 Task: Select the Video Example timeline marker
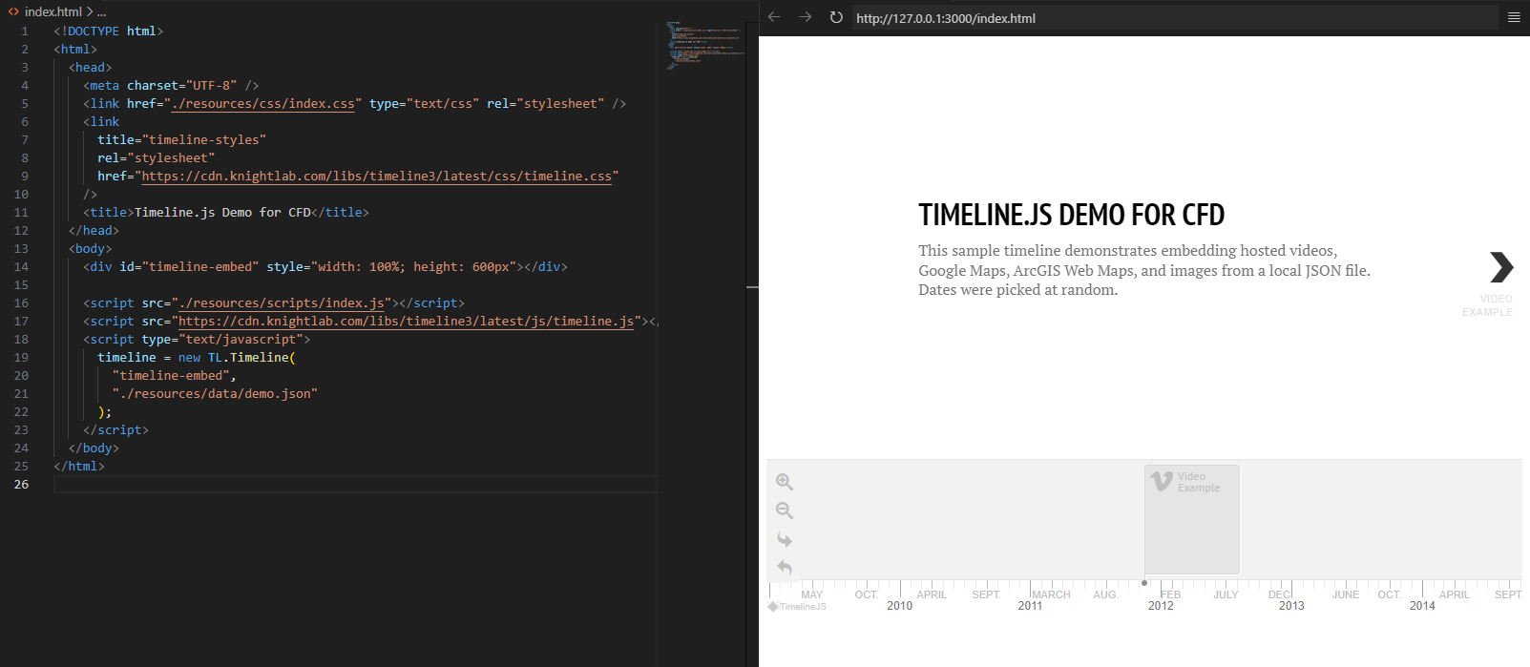click(1191, 518)
